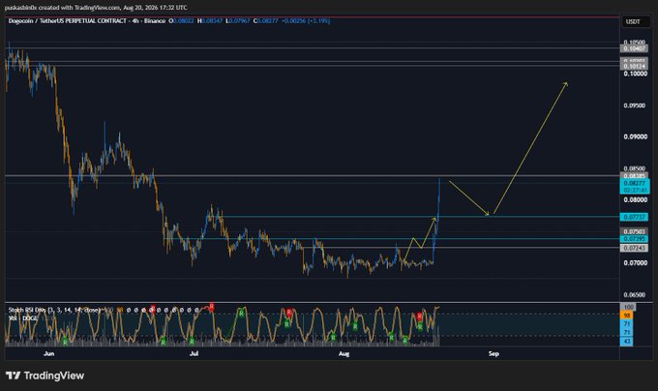Image resolution: width=658 pixels, height=391 pixels.
Task: Click the 0.10000 price axis tick
Action: [635, 74]
